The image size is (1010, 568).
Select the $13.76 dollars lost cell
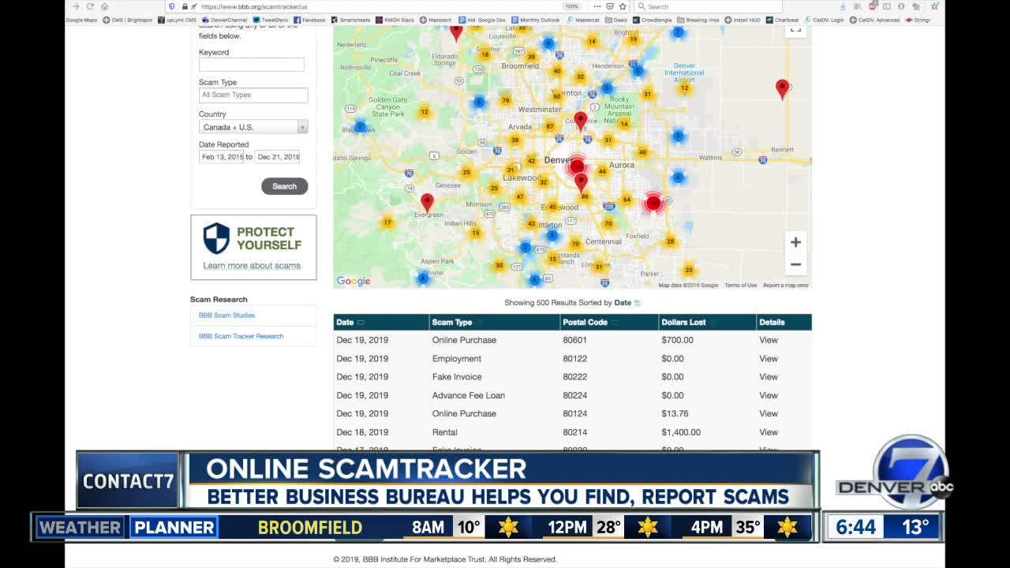(x=675, y=413)
